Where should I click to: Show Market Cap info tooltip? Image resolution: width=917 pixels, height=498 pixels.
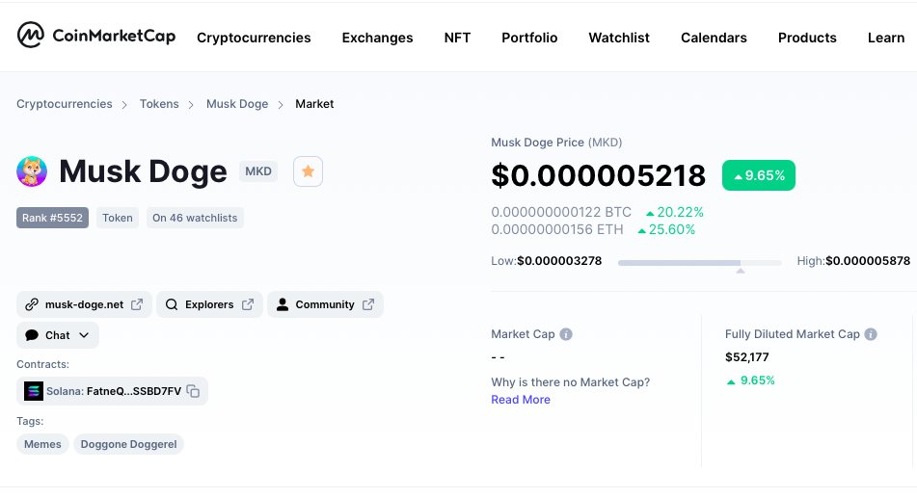tap(565, 334)
